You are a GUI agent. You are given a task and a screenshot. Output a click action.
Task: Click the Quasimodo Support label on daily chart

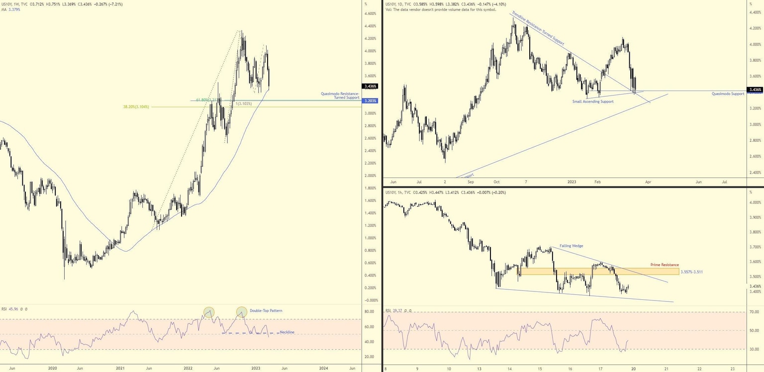728,93
